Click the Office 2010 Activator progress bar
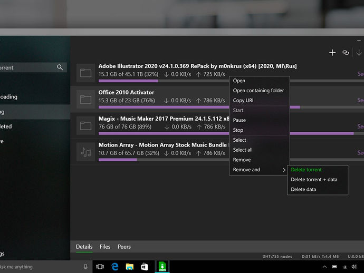 pyautogui.click(x=231, y=107)
